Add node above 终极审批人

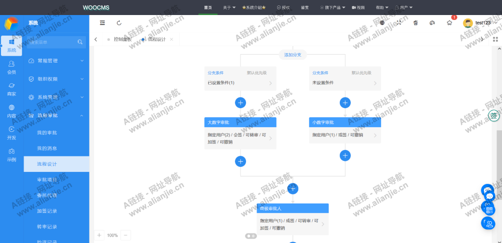[293, 189]
